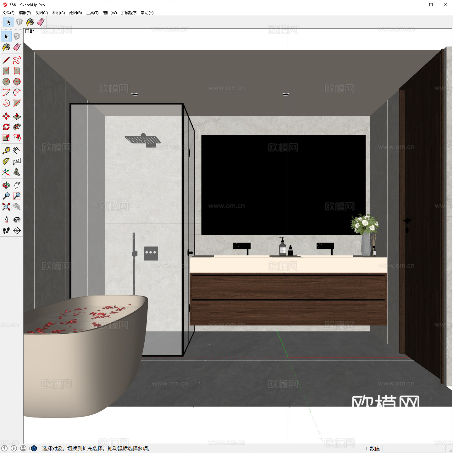The width and height of the screenshot is (453, 453).
Task: Open the 视图(V) menu
Action: point(41,13)
